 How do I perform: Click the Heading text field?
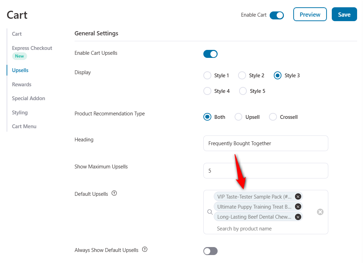[x=266, y=143]
